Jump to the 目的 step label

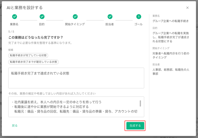42,24
